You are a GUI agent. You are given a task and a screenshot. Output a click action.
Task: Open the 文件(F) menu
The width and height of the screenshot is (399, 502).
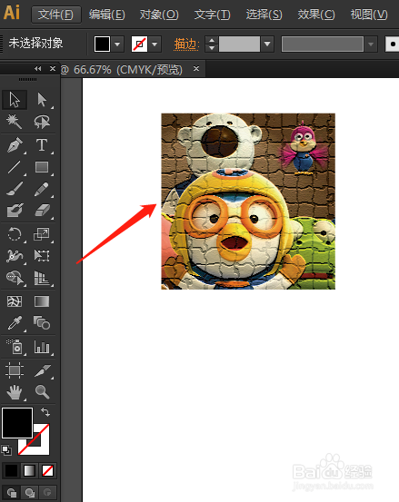[55, 15]
